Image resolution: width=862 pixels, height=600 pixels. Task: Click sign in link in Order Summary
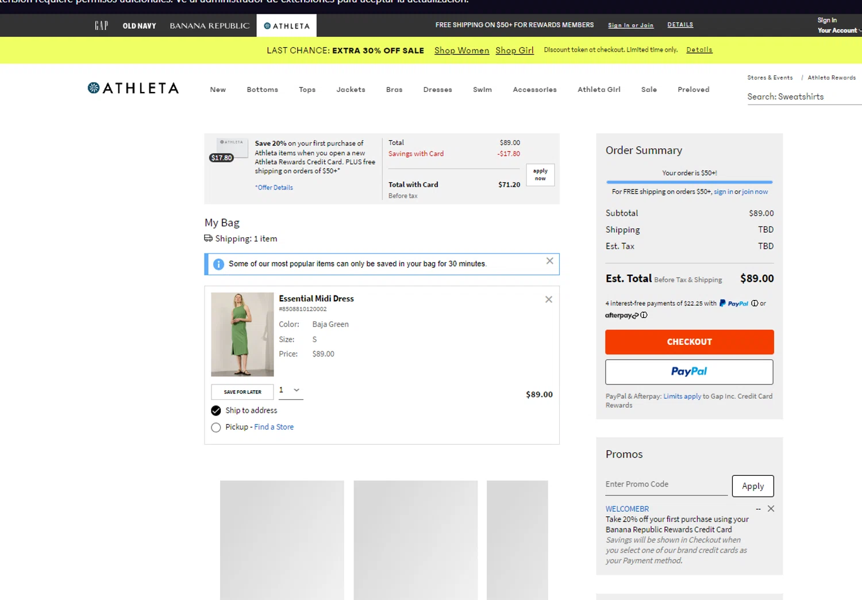724,192
